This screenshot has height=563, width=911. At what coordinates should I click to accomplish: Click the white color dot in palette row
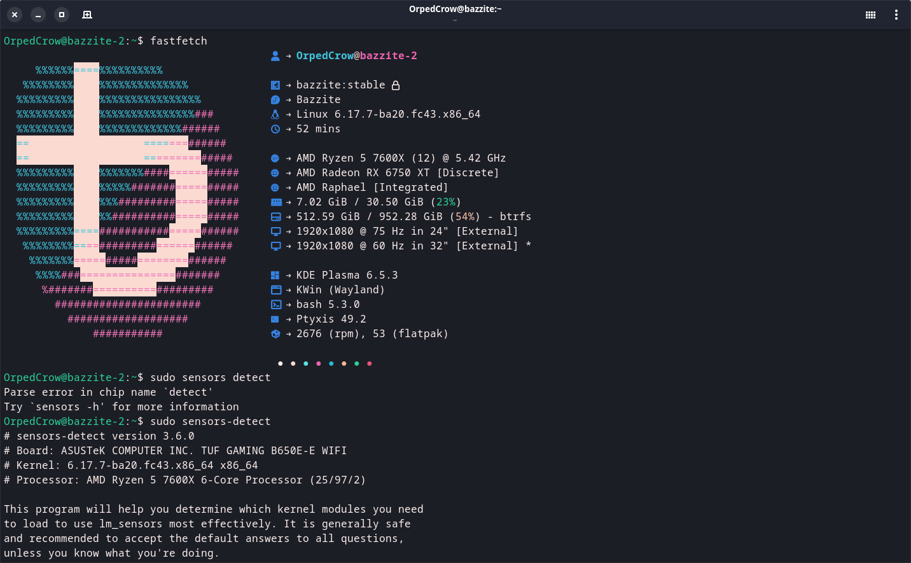pyautogui.click(x=281, y=364)
